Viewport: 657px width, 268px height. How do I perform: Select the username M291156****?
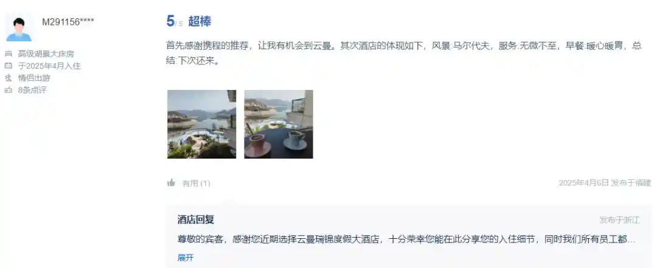click(68, 22)
